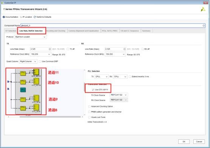Clear the Component Name field with its X icon

pyautogui.click(x=204, y=26)
